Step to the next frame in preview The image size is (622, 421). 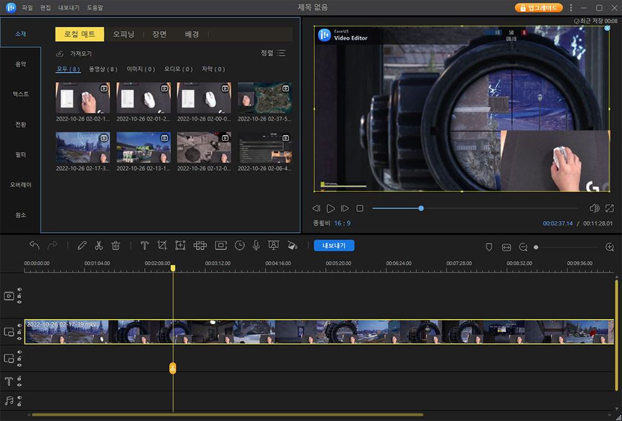(345, 208)
